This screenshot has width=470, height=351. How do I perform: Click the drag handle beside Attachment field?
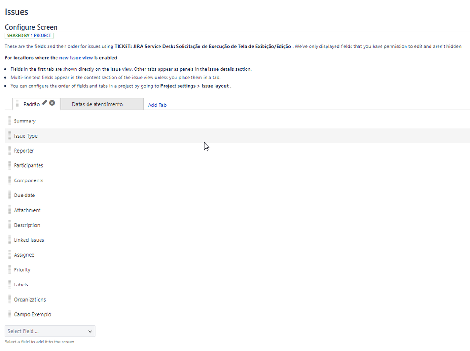(9, 210)
